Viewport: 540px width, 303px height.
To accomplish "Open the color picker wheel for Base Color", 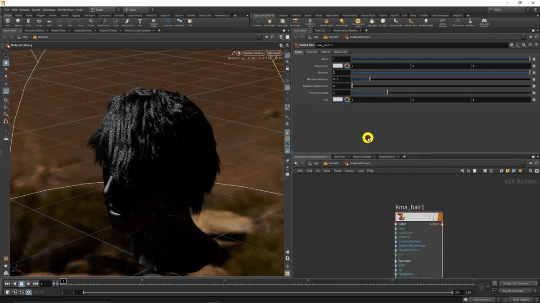I will coord(347,66).
